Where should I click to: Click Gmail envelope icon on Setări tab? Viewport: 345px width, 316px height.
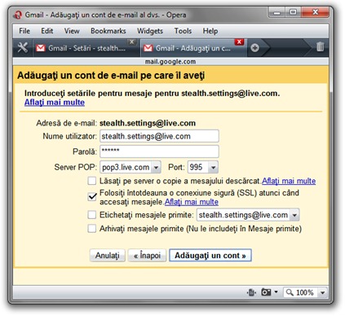[x=41, y=48]
